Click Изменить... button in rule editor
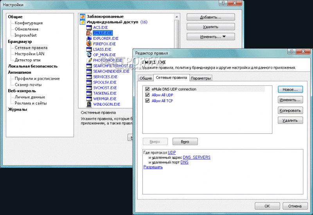This screenshot has width=313, height=215. 290,100
